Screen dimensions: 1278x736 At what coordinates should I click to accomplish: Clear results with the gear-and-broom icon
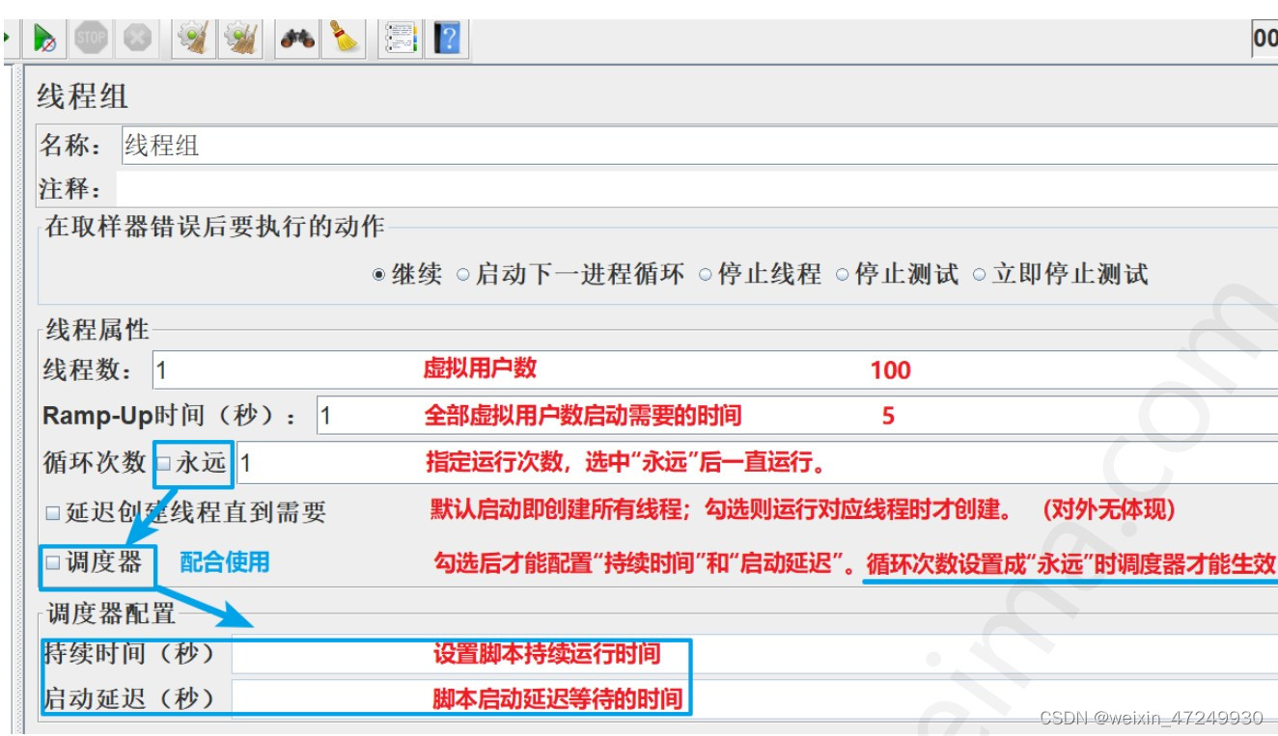coord(194,39)
